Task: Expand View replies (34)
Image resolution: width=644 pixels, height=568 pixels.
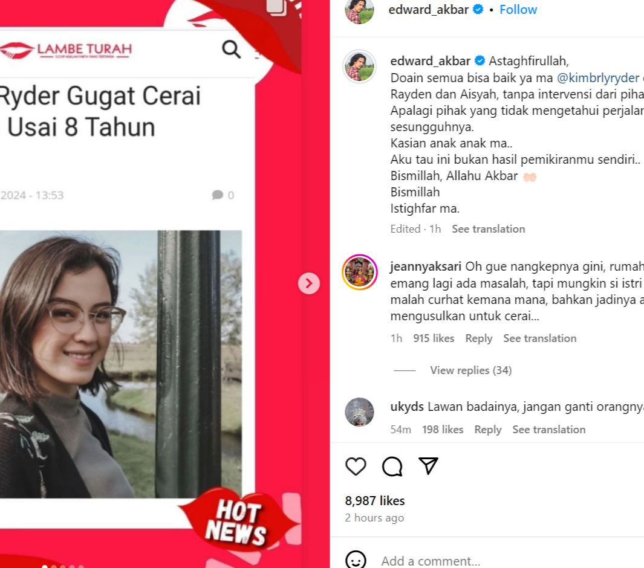Action: (x=470, y=370)
